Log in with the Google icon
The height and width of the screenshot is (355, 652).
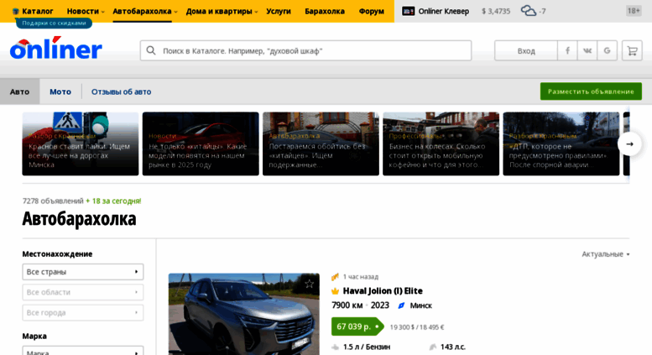pos(607,50)
